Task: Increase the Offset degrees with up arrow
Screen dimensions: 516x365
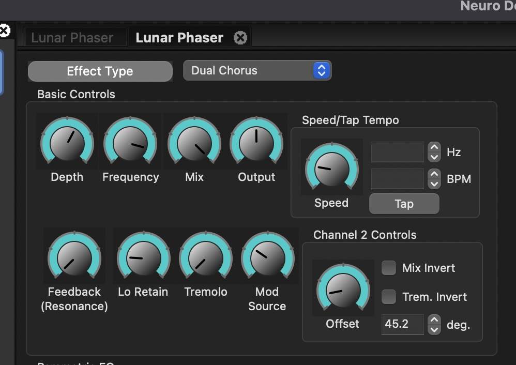Action: pos(434,320)
